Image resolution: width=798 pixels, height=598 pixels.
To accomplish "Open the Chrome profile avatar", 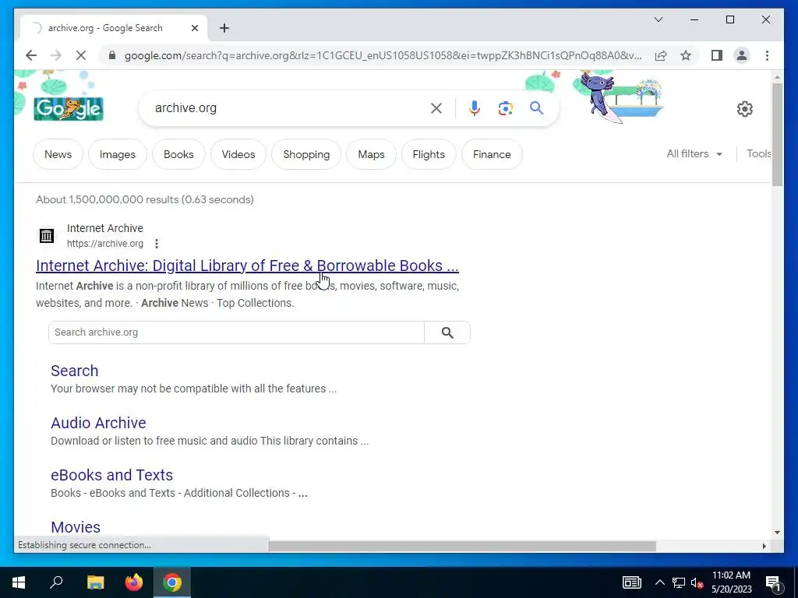I will pos(742,55).
